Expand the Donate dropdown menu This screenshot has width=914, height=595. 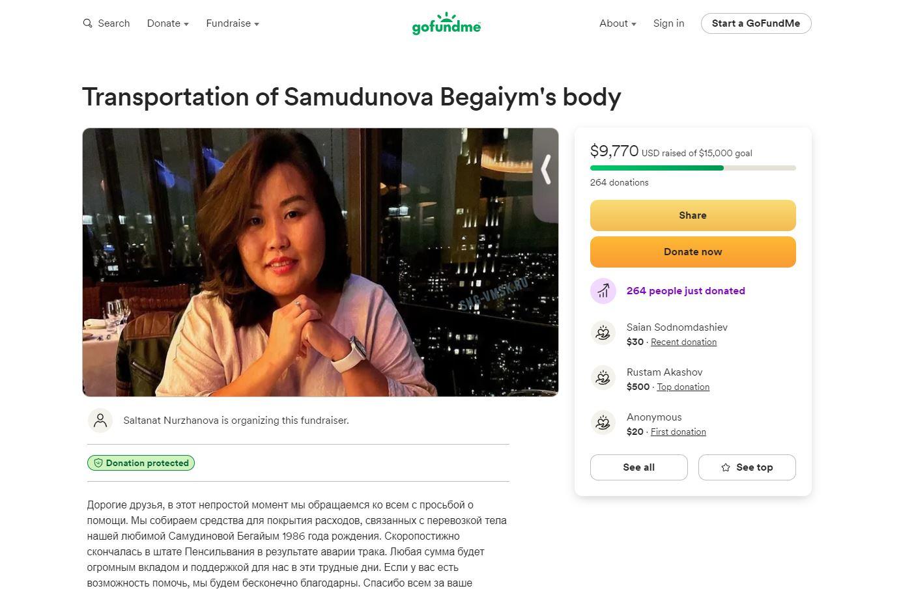click(167, 23)
